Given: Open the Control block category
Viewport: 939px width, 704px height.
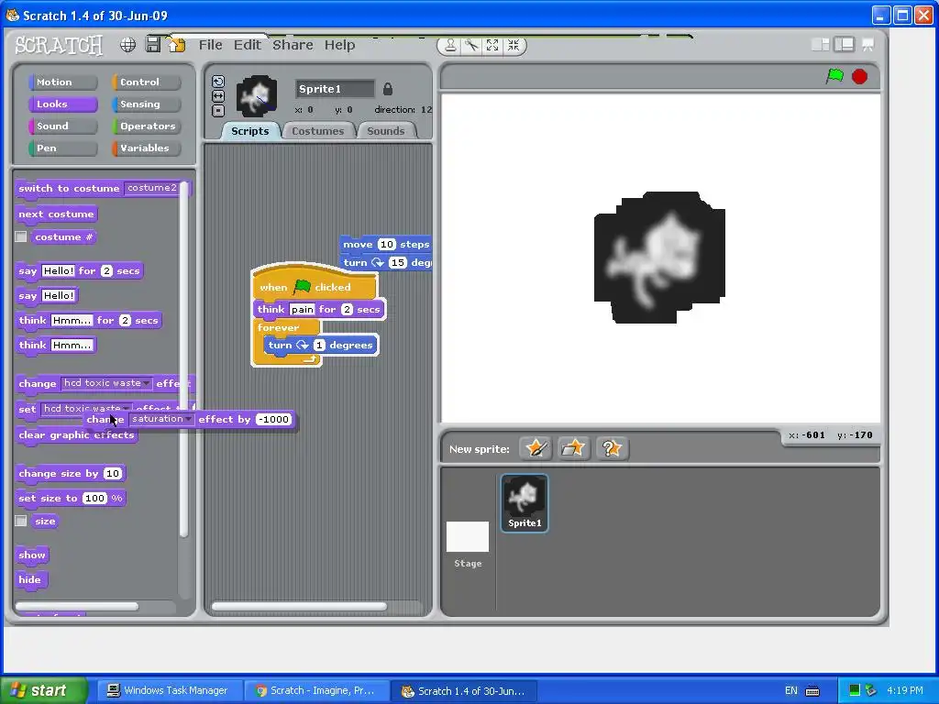Looking at the screenshot, I should 146,82.
